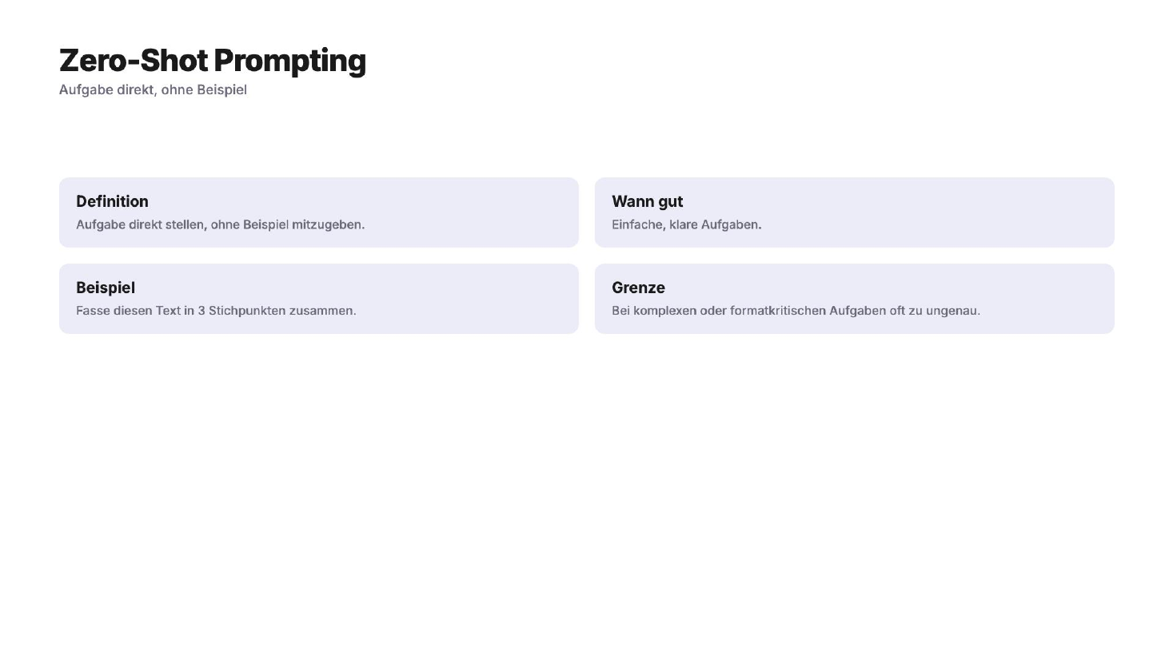The width and height of the screenshot is (1173, 659).
Task: Click the Wann gut heading
Action: pos(647,201)
